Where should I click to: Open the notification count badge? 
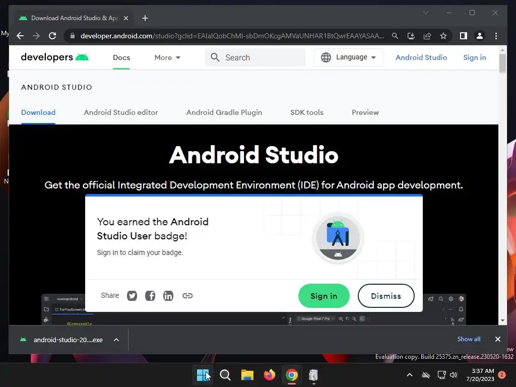point(502,375)
